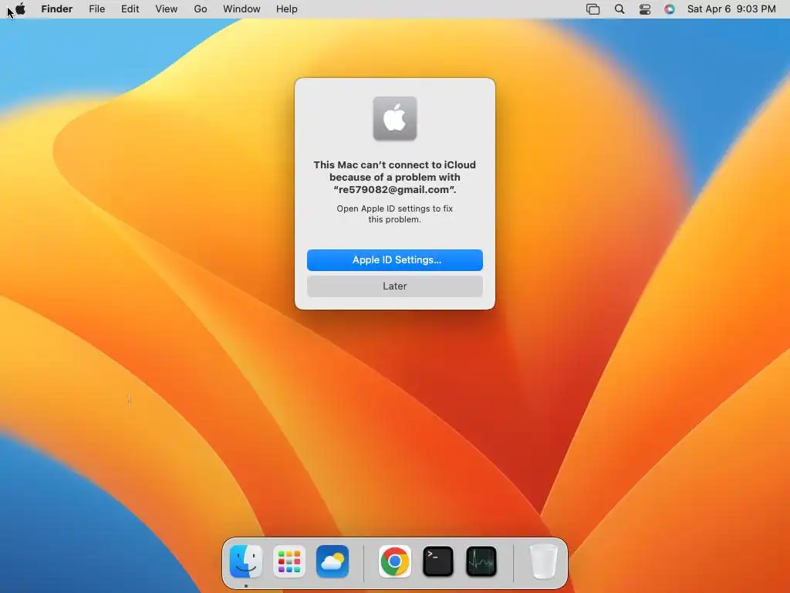Open Control Center in menu bar
Screen dimensions: 790x593
645,9
